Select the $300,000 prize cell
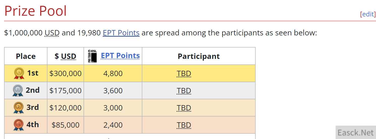Viewport: 376px width, 139px height. 65,74
